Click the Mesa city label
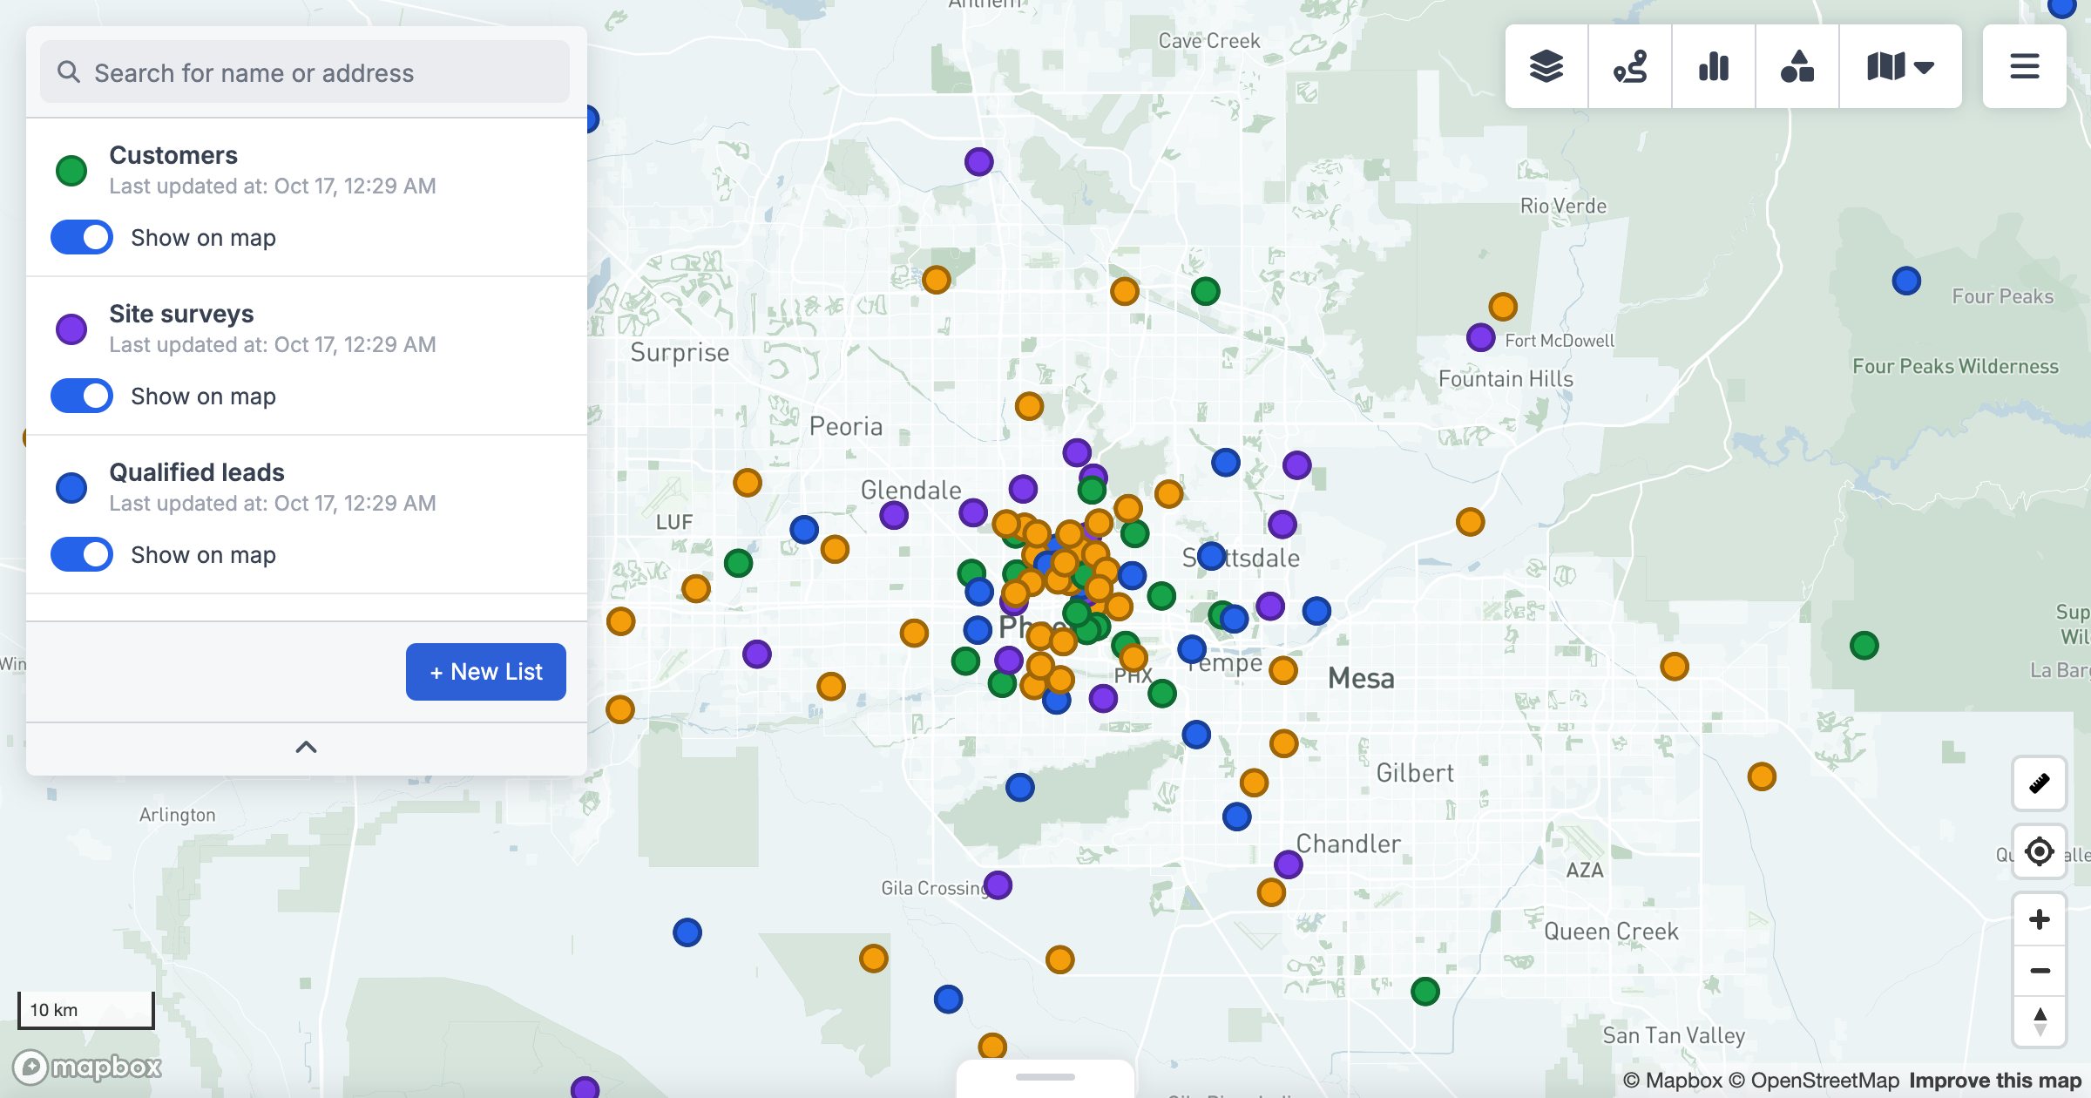The height and width of the screenshot is (1098, 2091). 1361,678
